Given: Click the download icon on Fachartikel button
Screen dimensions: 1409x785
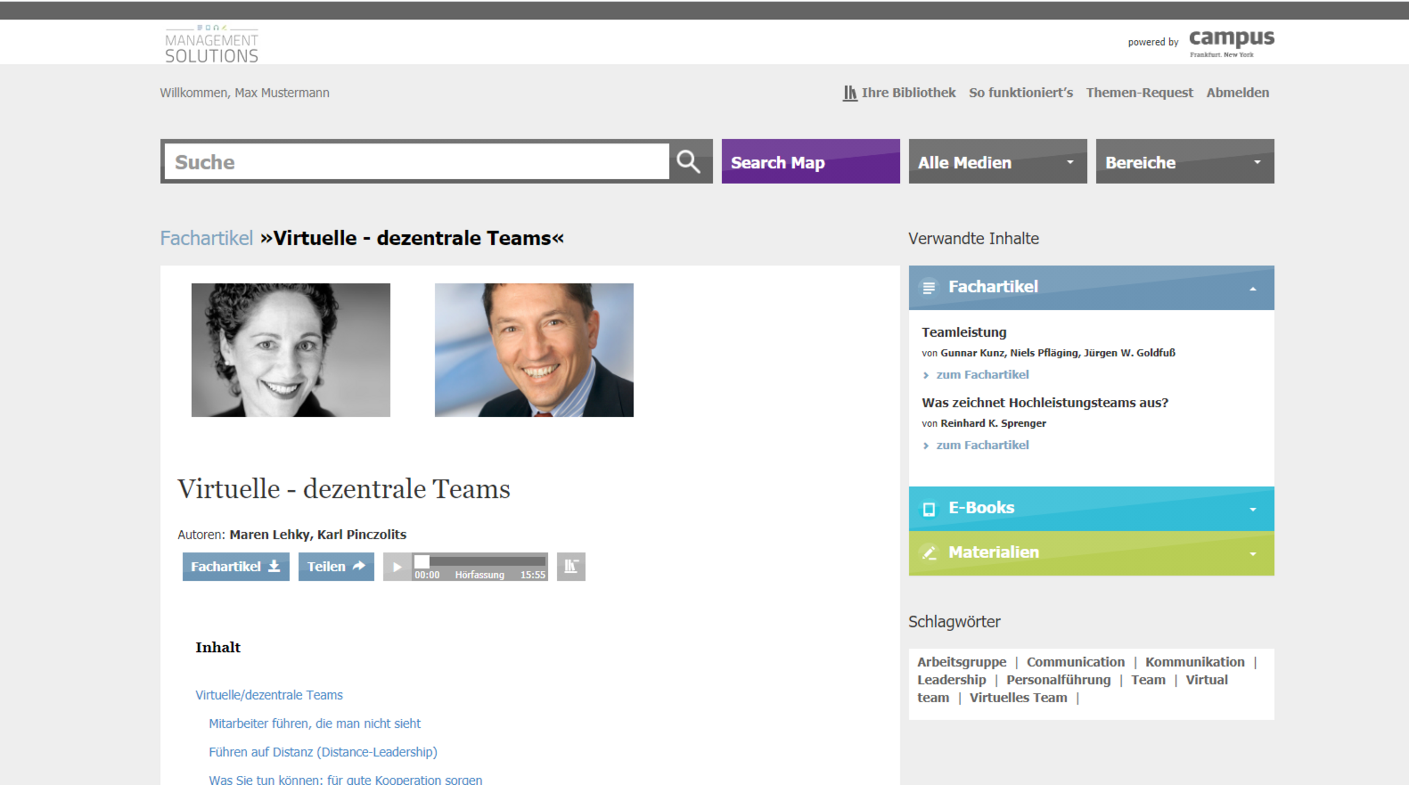Looking at the screenshot, I should coord(274,566).
